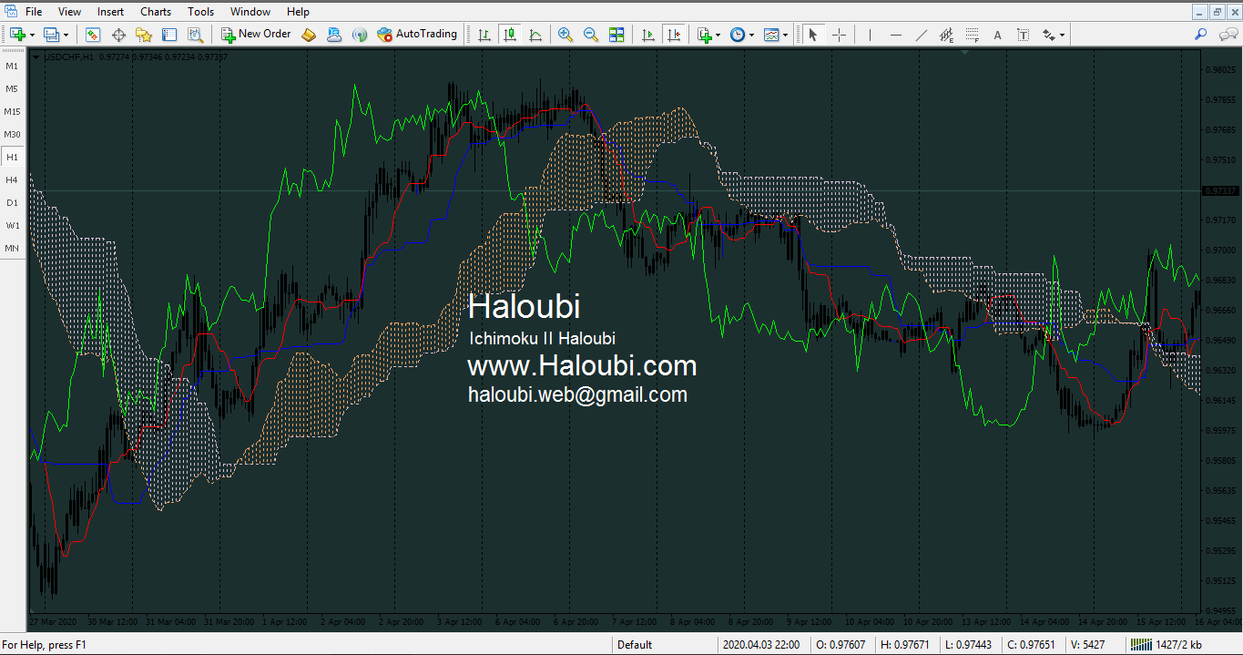The height and width of the screenshot is (655, 1243).
Task: Switch chart to line chart mode
Action: click(x=535, y=35)
